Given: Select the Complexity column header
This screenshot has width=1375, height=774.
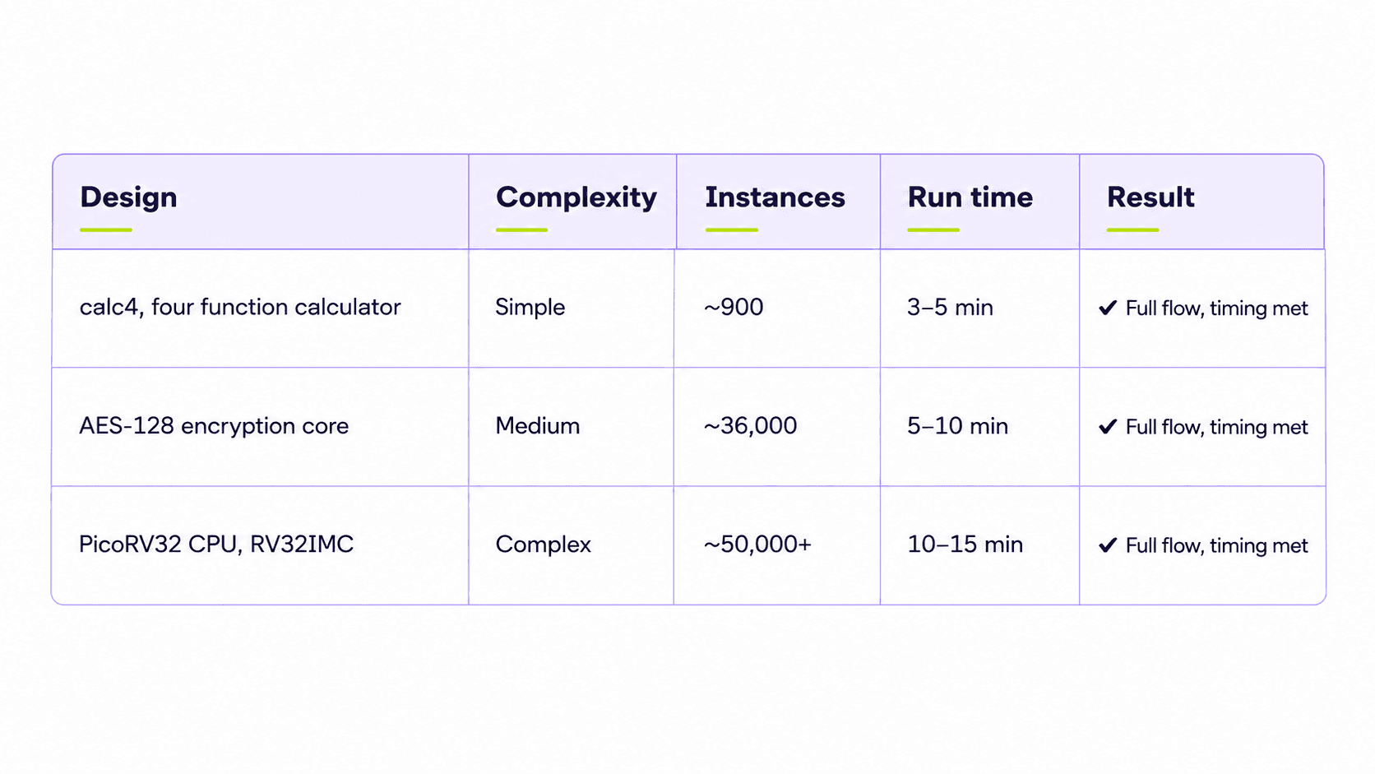Looking at the screenshot, I should (x=576, y=197).
